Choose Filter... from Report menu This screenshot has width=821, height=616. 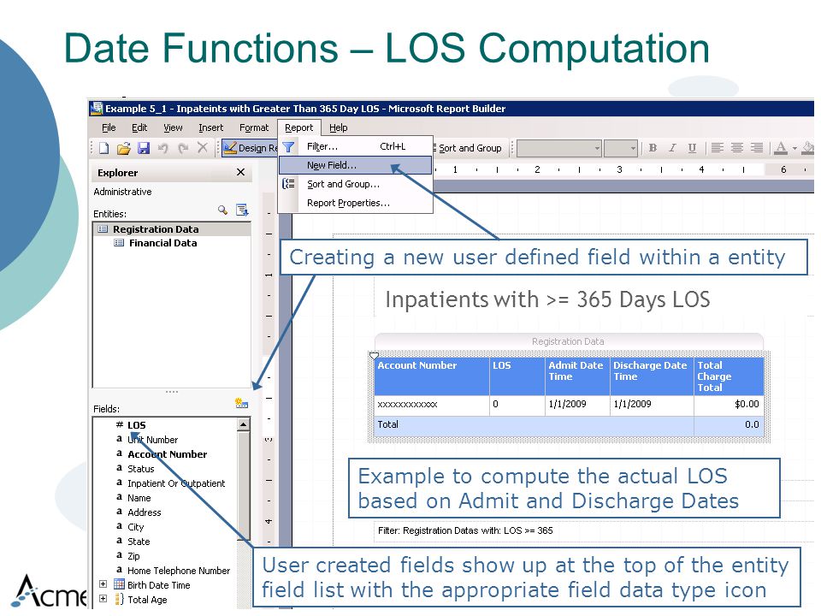pyautogui.click(x=356, y=146)
